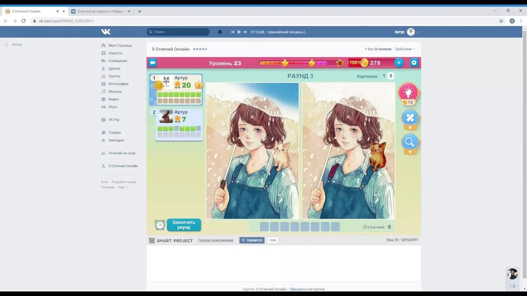
Task: Expand the Действия dropdown
Action: tap(405, 49)
